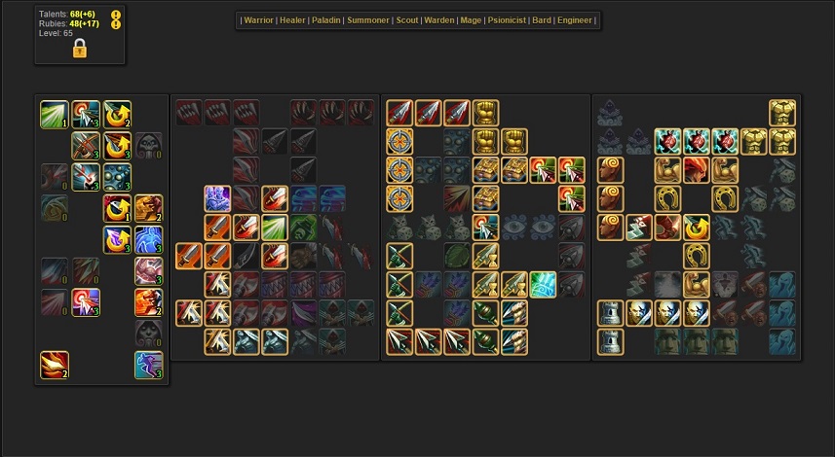Click the purple armored figure talent icon
This screenshot has width=835, height=457.
point(217,198)
